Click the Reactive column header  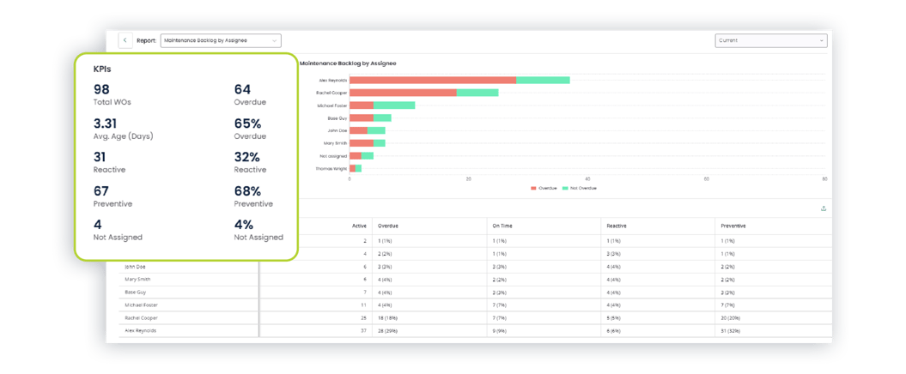(x=617, y=226)
